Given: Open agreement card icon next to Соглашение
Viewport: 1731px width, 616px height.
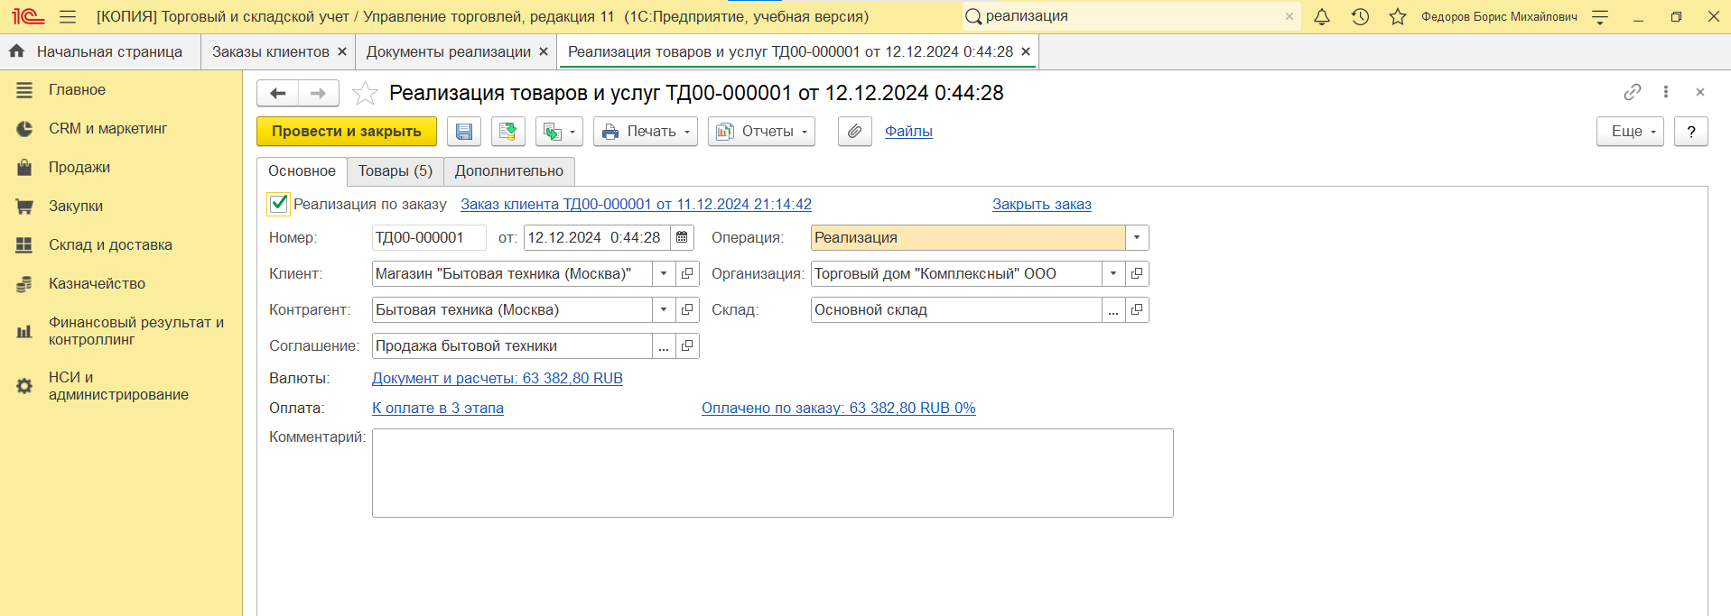Looking at the screenshot, I should point(687,345).
